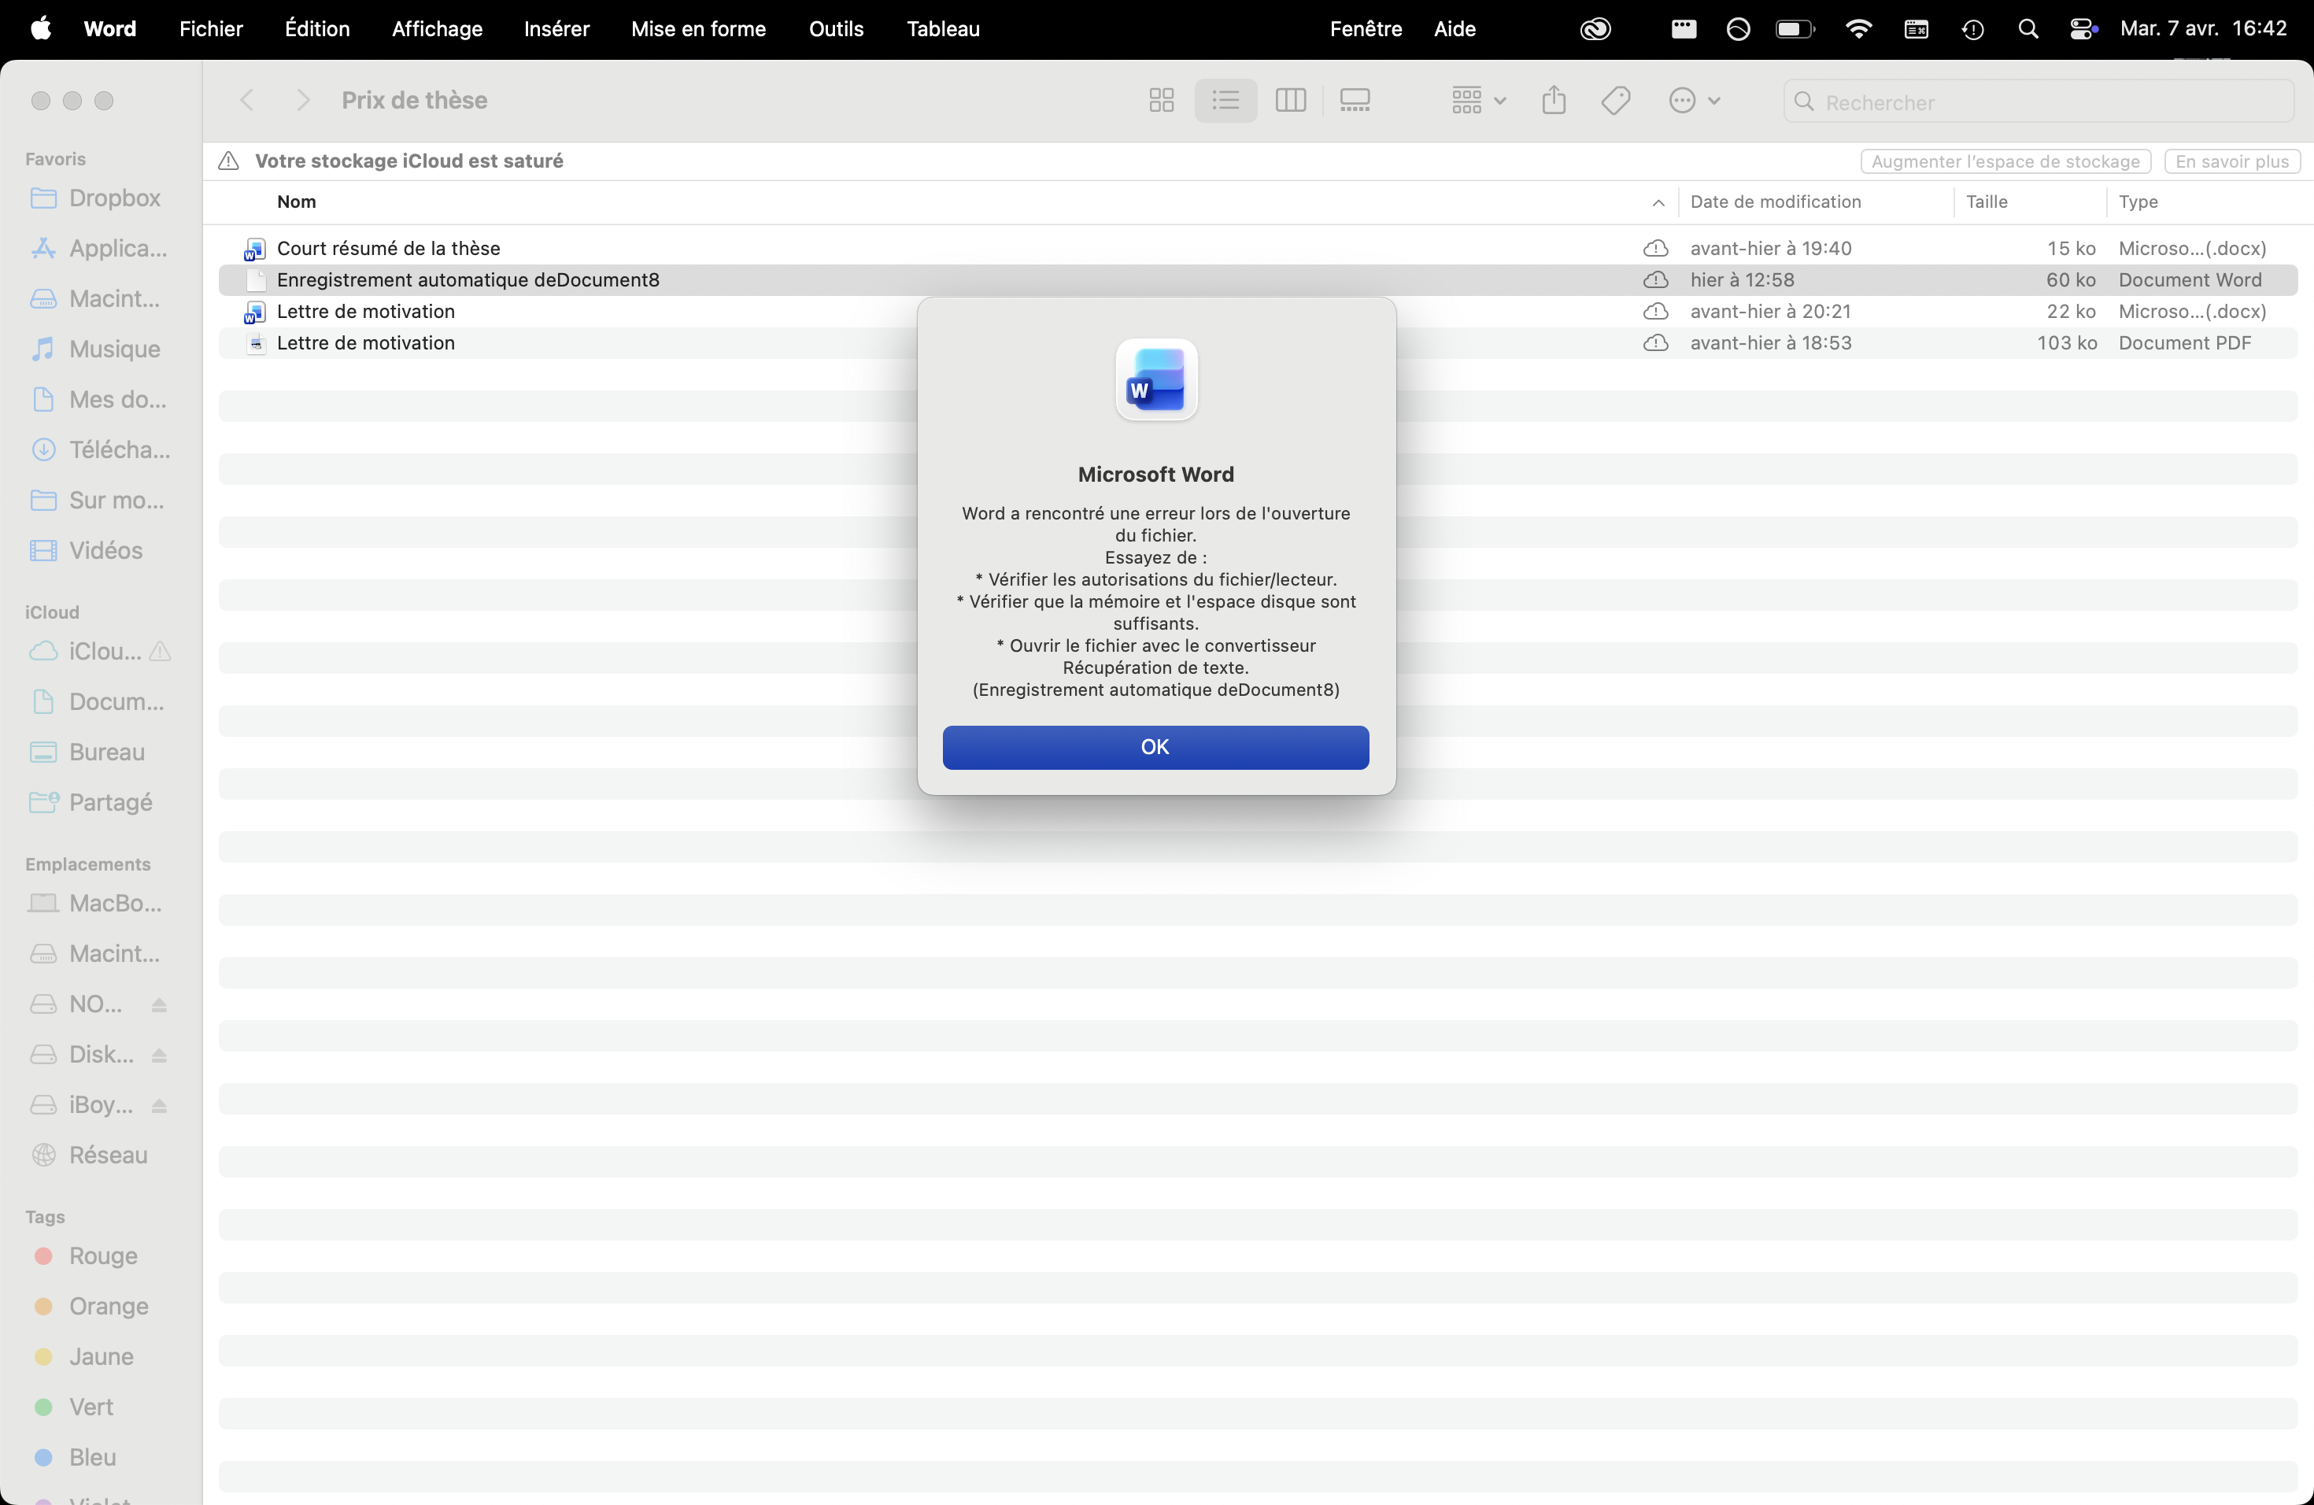Screen dimensions: 2314x1505
Task: Open the En savoir plus link
Action: pyautogui.click(x=2231, y=161)
